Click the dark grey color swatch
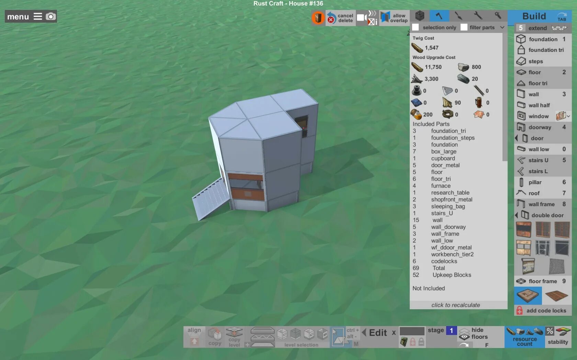 (x=412, y=331)
